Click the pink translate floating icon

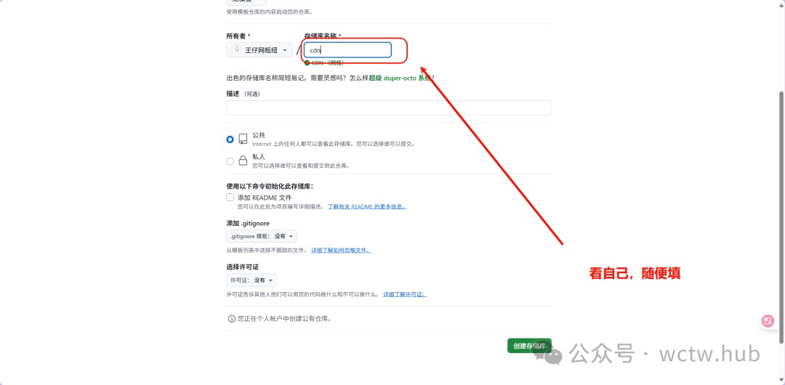[x=768, y=320]
